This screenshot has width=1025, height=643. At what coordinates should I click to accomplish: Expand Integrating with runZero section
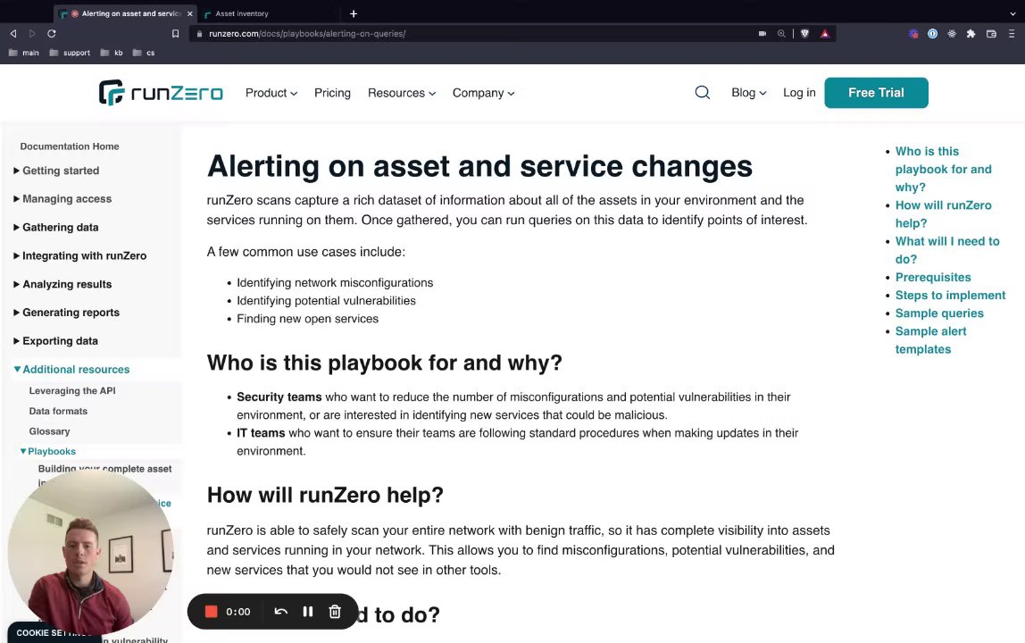click(x=79, y=255)
